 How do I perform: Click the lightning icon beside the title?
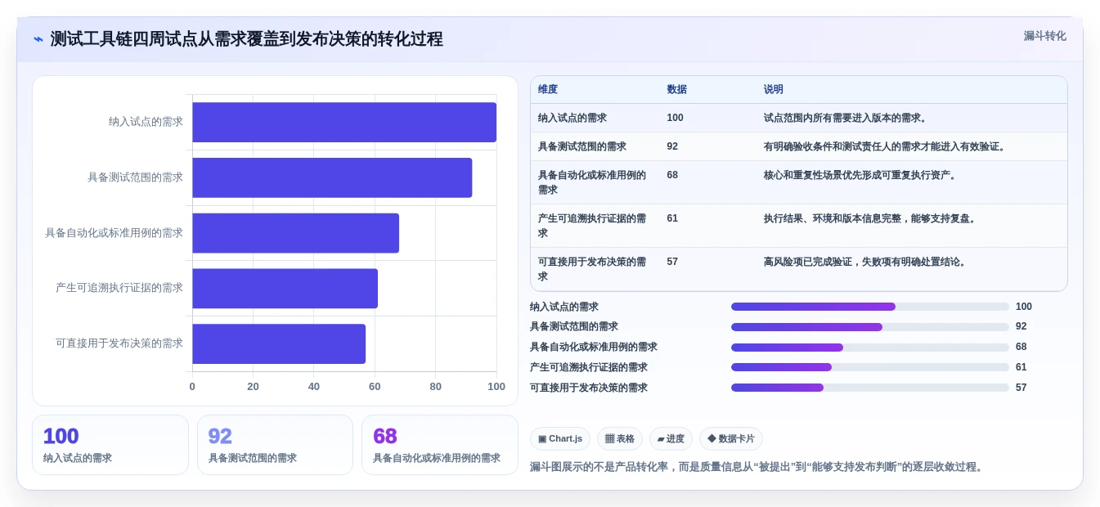coord(38,39)
